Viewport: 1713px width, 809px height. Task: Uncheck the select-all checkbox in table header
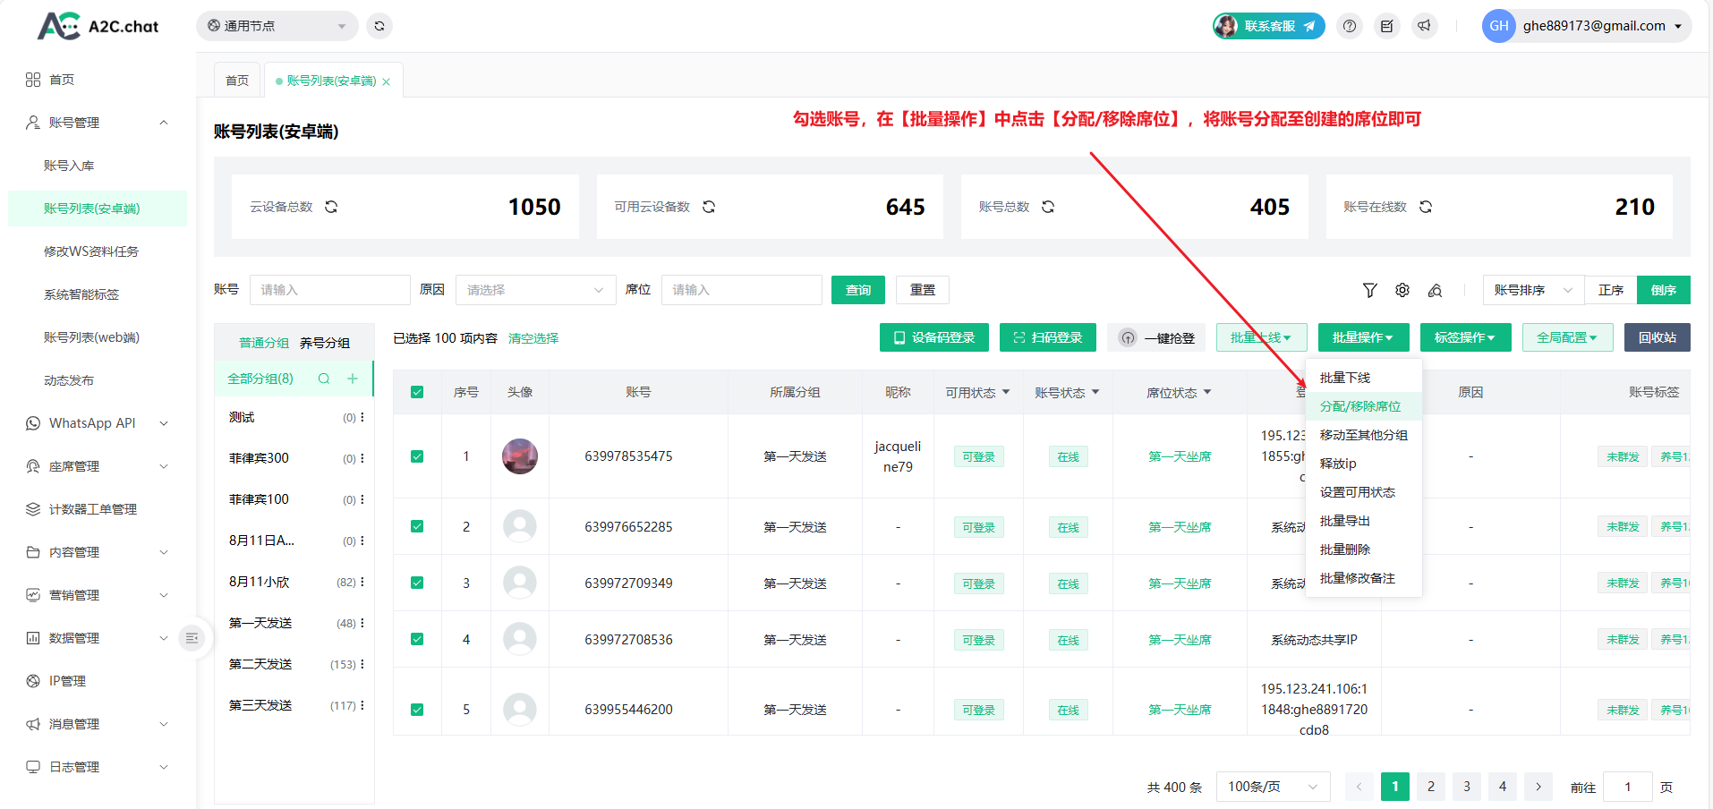click(417, 392)
